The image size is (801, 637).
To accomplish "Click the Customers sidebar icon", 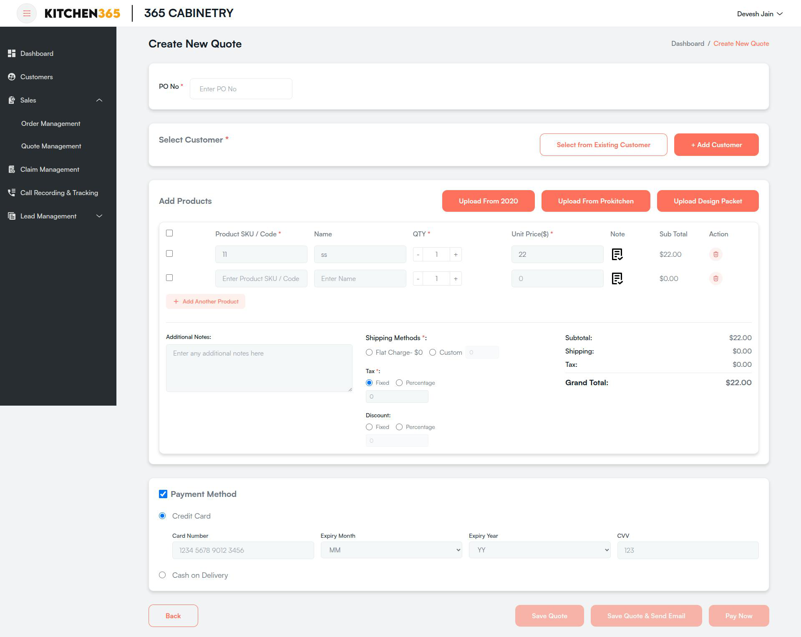I will click(12, 77).
